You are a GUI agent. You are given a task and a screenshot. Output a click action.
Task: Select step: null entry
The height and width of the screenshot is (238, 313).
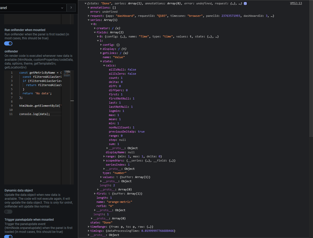(117, 140)
